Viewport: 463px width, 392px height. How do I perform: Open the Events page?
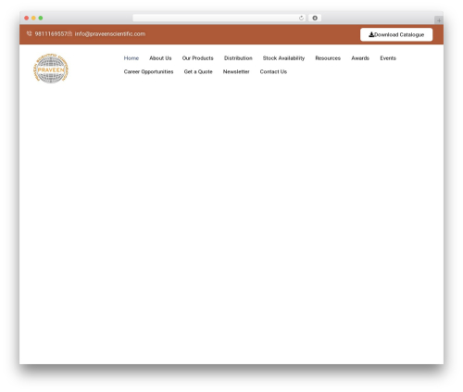pyautogui.click(x=388, y=58)
